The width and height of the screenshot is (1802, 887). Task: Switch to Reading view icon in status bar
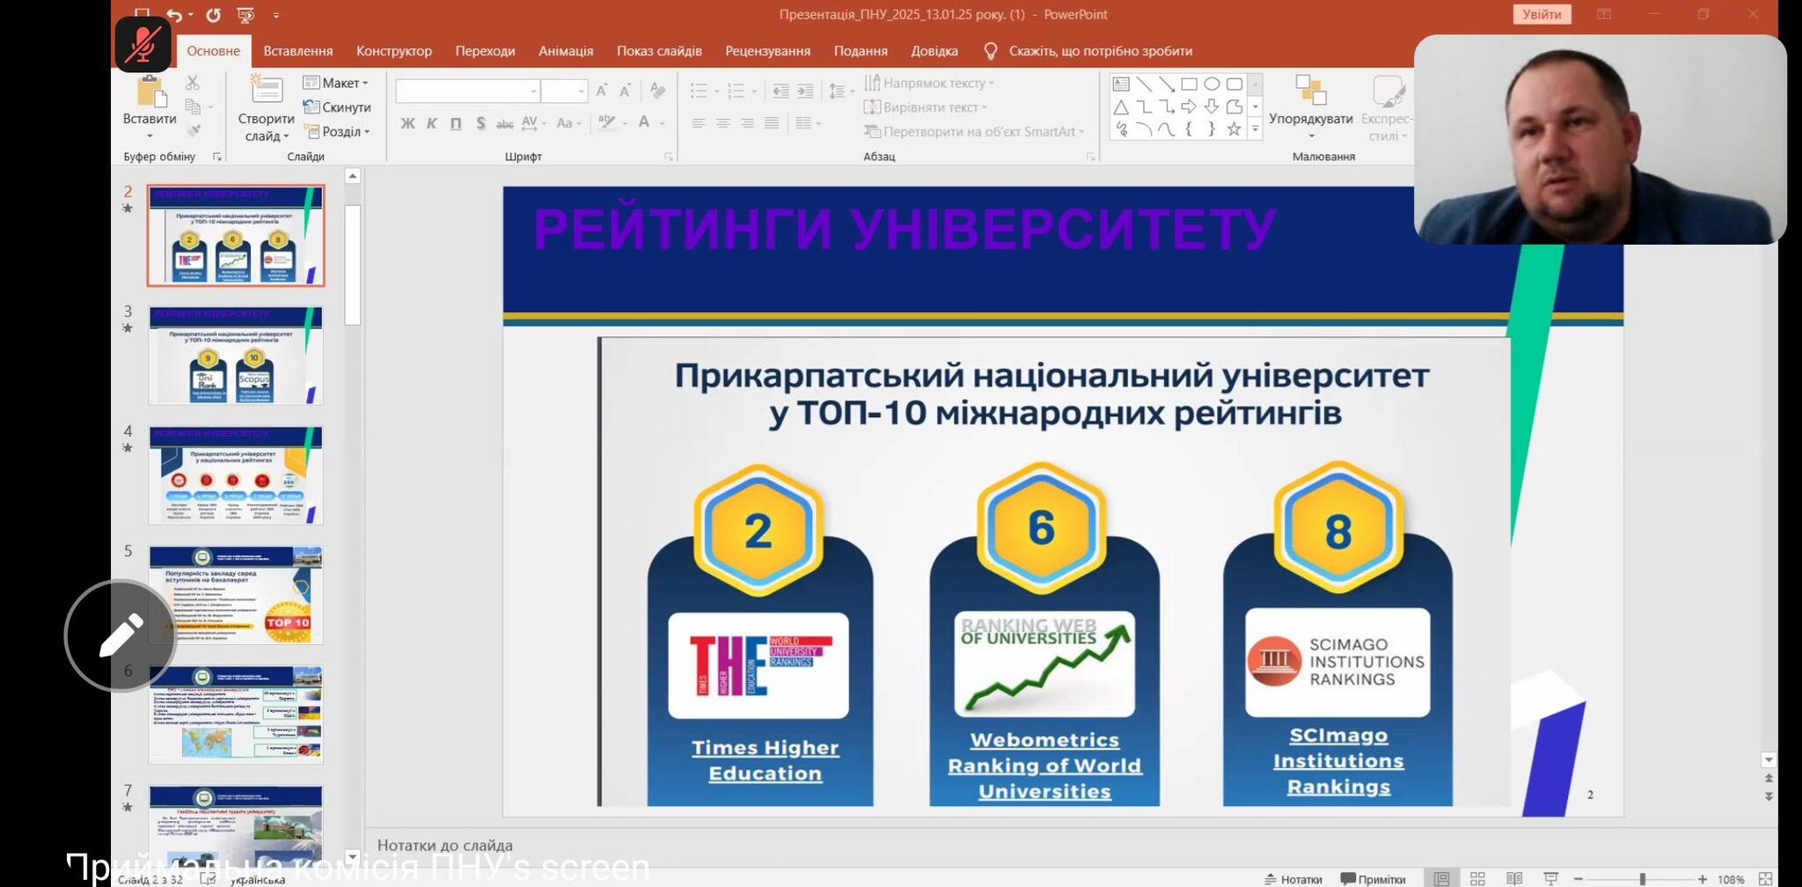1514,878
